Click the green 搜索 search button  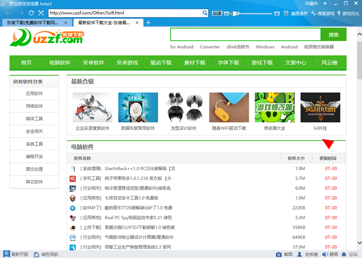[x=333, y=35]
